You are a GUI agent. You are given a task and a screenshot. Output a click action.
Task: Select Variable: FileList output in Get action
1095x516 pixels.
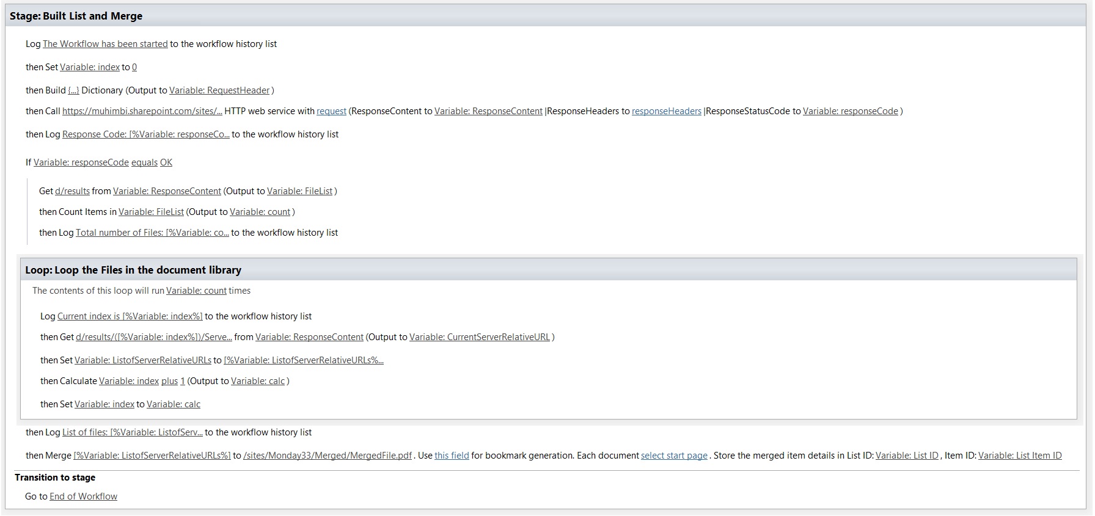pyautogui.click(x=299, y=191)
